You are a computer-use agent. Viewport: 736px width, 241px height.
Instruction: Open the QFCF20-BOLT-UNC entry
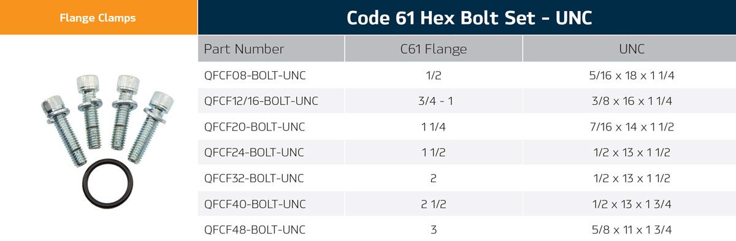[x=255, y=127]
